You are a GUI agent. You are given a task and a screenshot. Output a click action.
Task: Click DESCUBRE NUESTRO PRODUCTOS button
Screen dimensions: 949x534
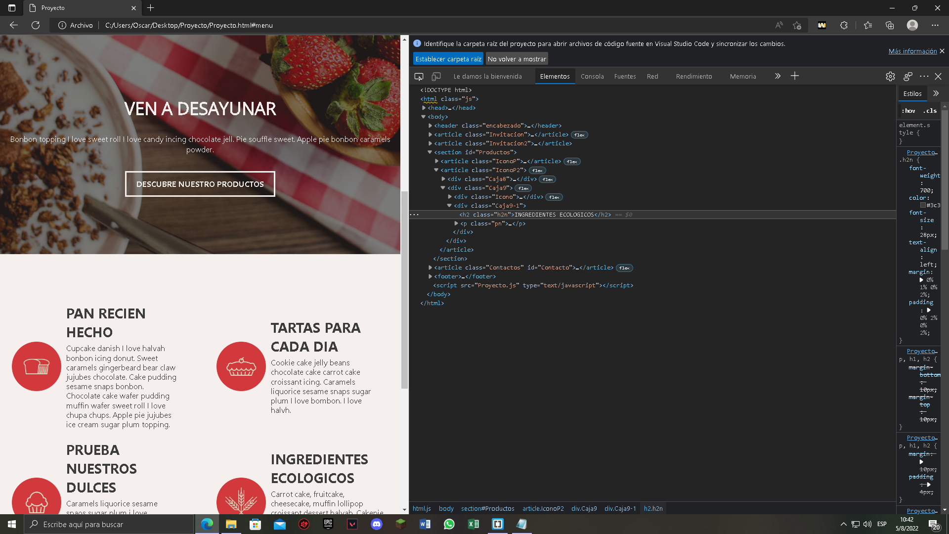coord(200,184)
